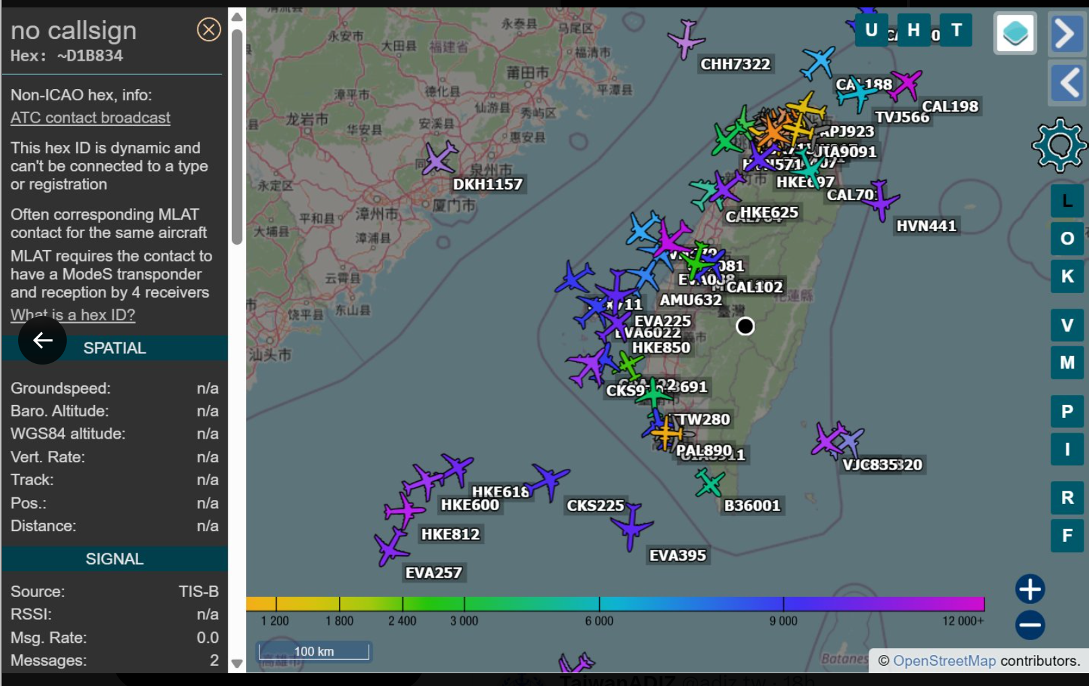Toggle the U button
Image resolution: width=1089 pixels, height=686 pixels.
pos(871,30)
